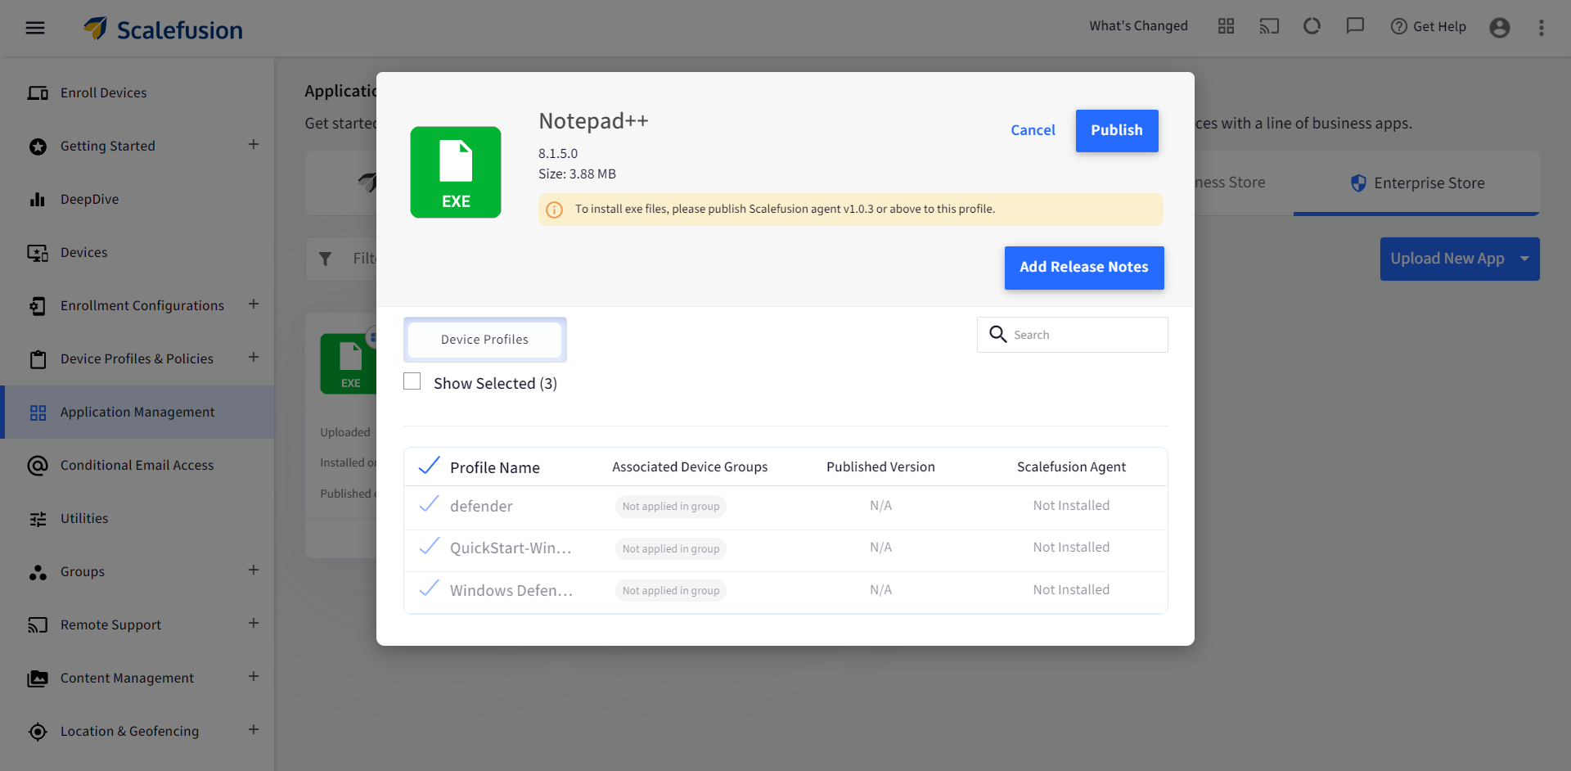
Task: Click the Remote Support cast icon
Action: point(38,625)
